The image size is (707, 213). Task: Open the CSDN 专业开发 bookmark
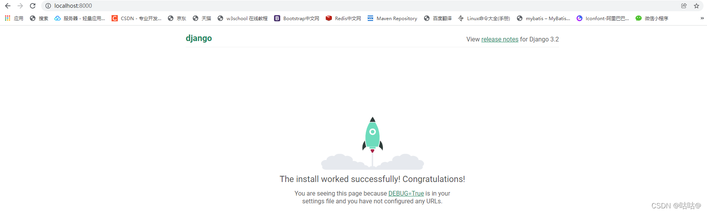136,18
